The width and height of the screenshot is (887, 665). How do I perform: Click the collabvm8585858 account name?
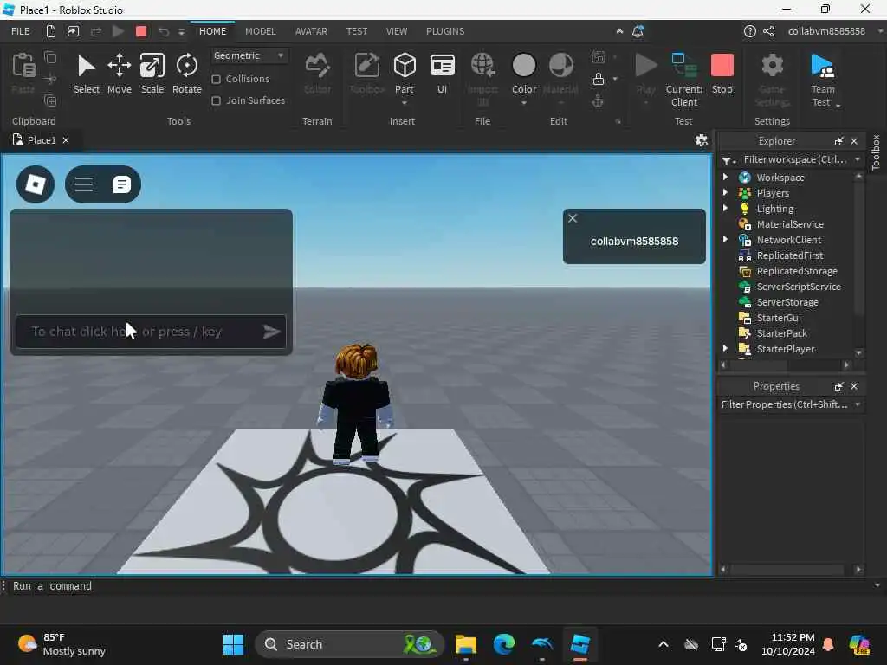826,31
